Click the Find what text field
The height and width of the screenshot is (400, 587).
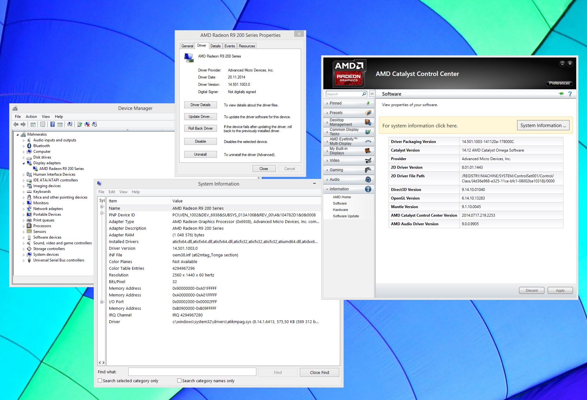click(192, 372)
